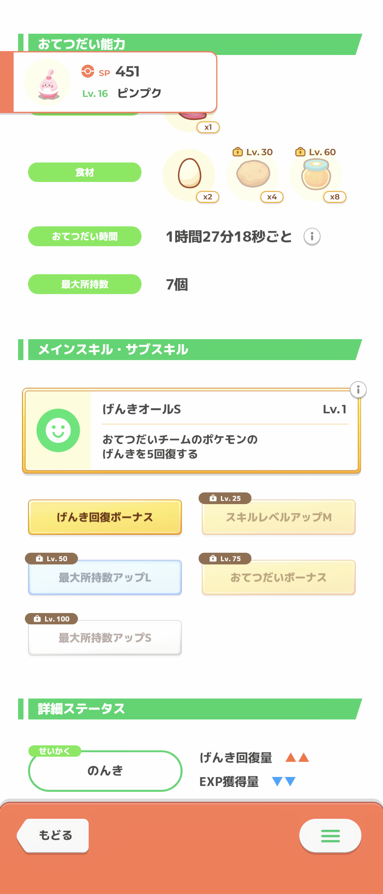Select げんき回復ボーナス sub skill
Viewport: 383px width, 894px height.
(105, 517)
